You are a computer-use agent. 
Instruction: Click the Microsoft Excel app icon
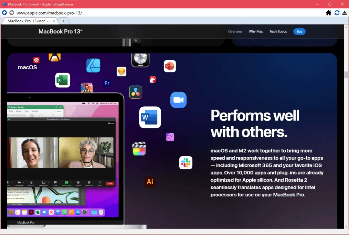click(62, 80)
